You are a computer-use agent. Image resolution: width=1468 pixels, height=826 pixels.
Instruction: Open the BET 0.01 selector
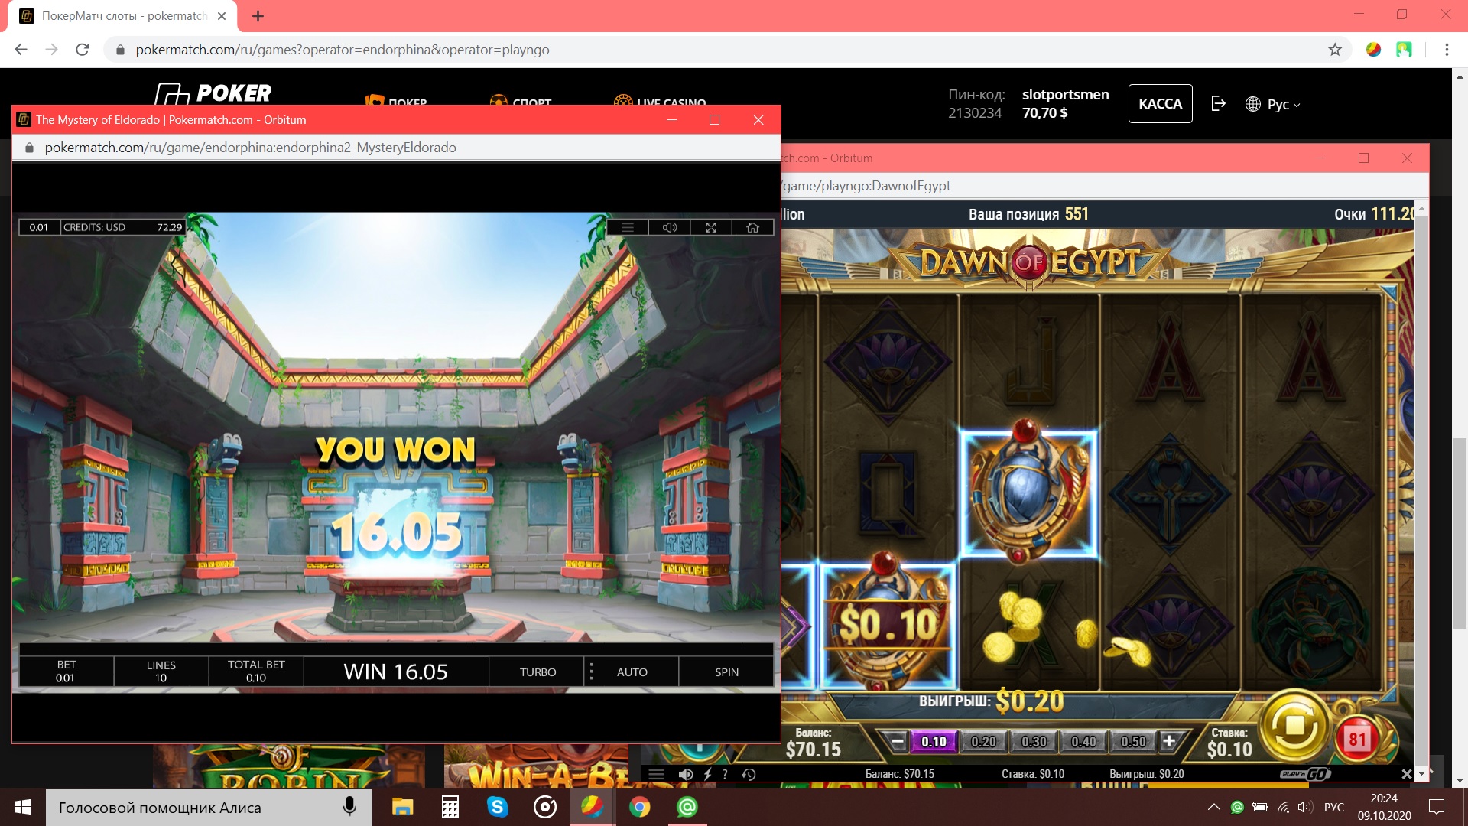pyautogui.click(x=66, y=672)
